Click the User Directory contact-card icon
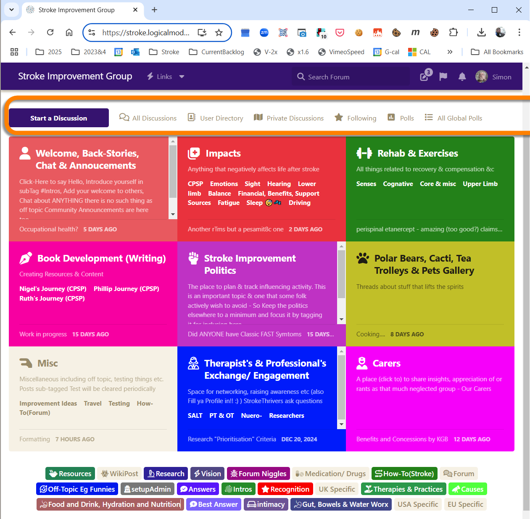The height and width of the screenshot is (519, 530). [191, 118]
